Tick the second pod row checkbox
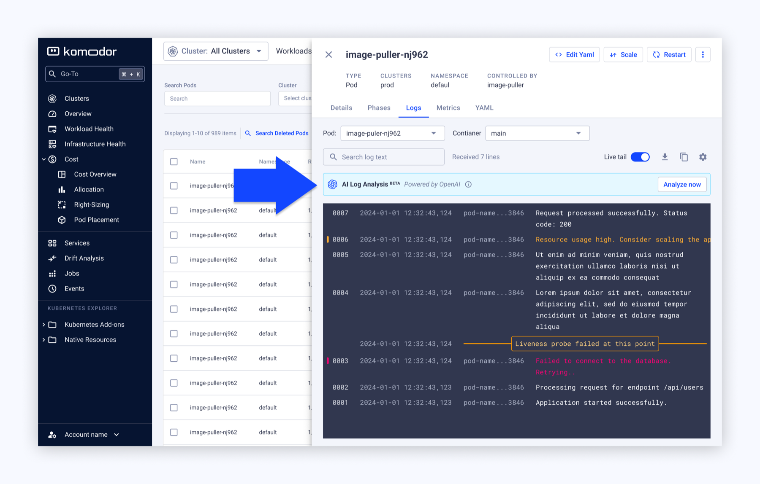 pos(174,210)
